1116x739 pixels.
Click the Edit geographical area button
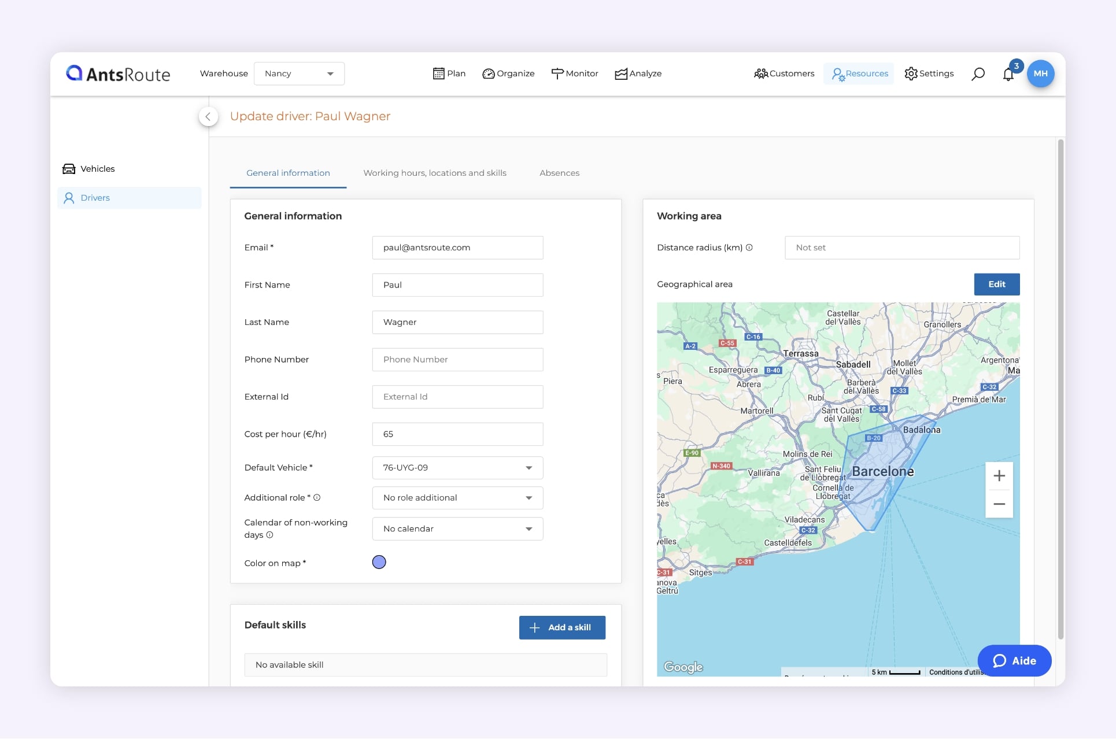996,284
